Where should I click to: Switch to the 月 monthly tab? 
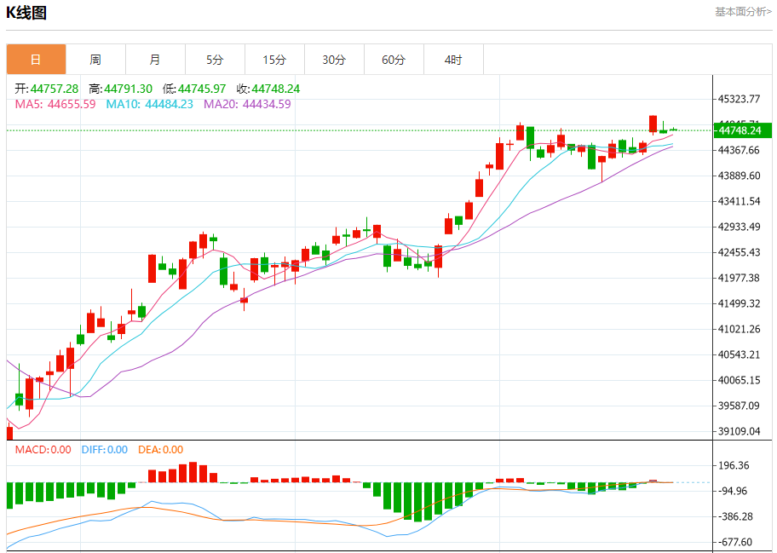pos(155,60)
